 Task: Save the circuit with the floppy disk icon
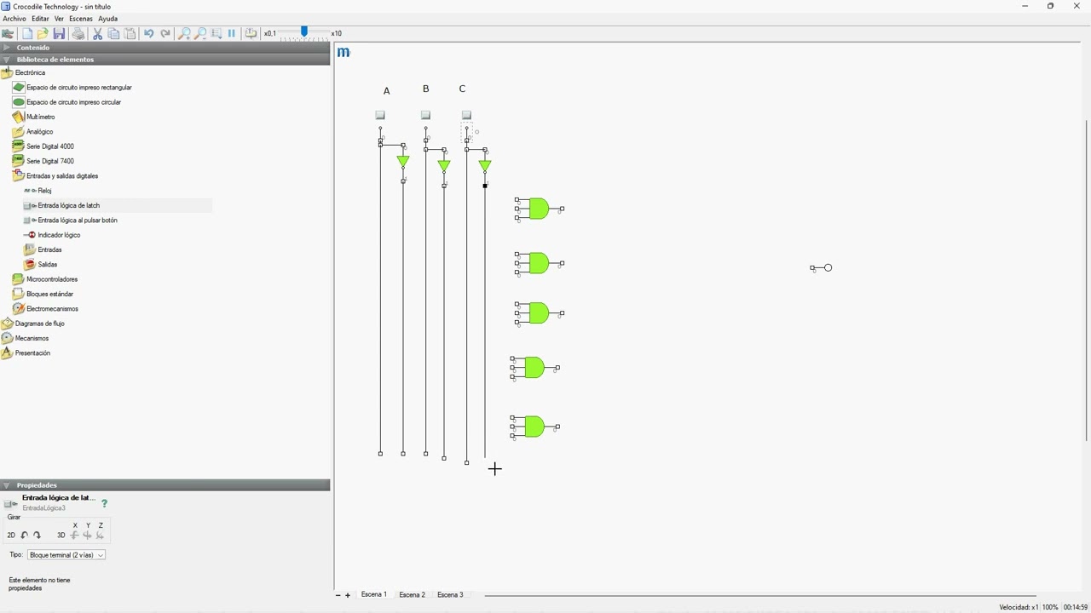[x=59, y=33]
